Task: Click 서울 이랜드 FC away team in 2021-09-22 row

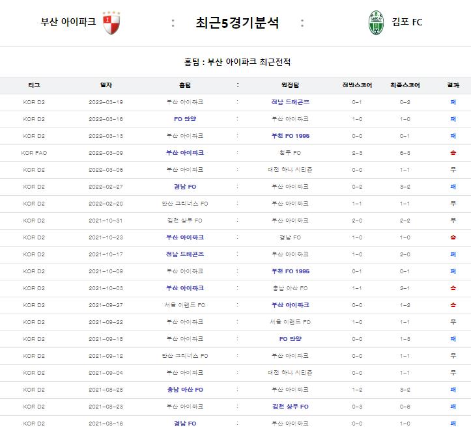Action: pyautogui.click(x=290, y=322)
